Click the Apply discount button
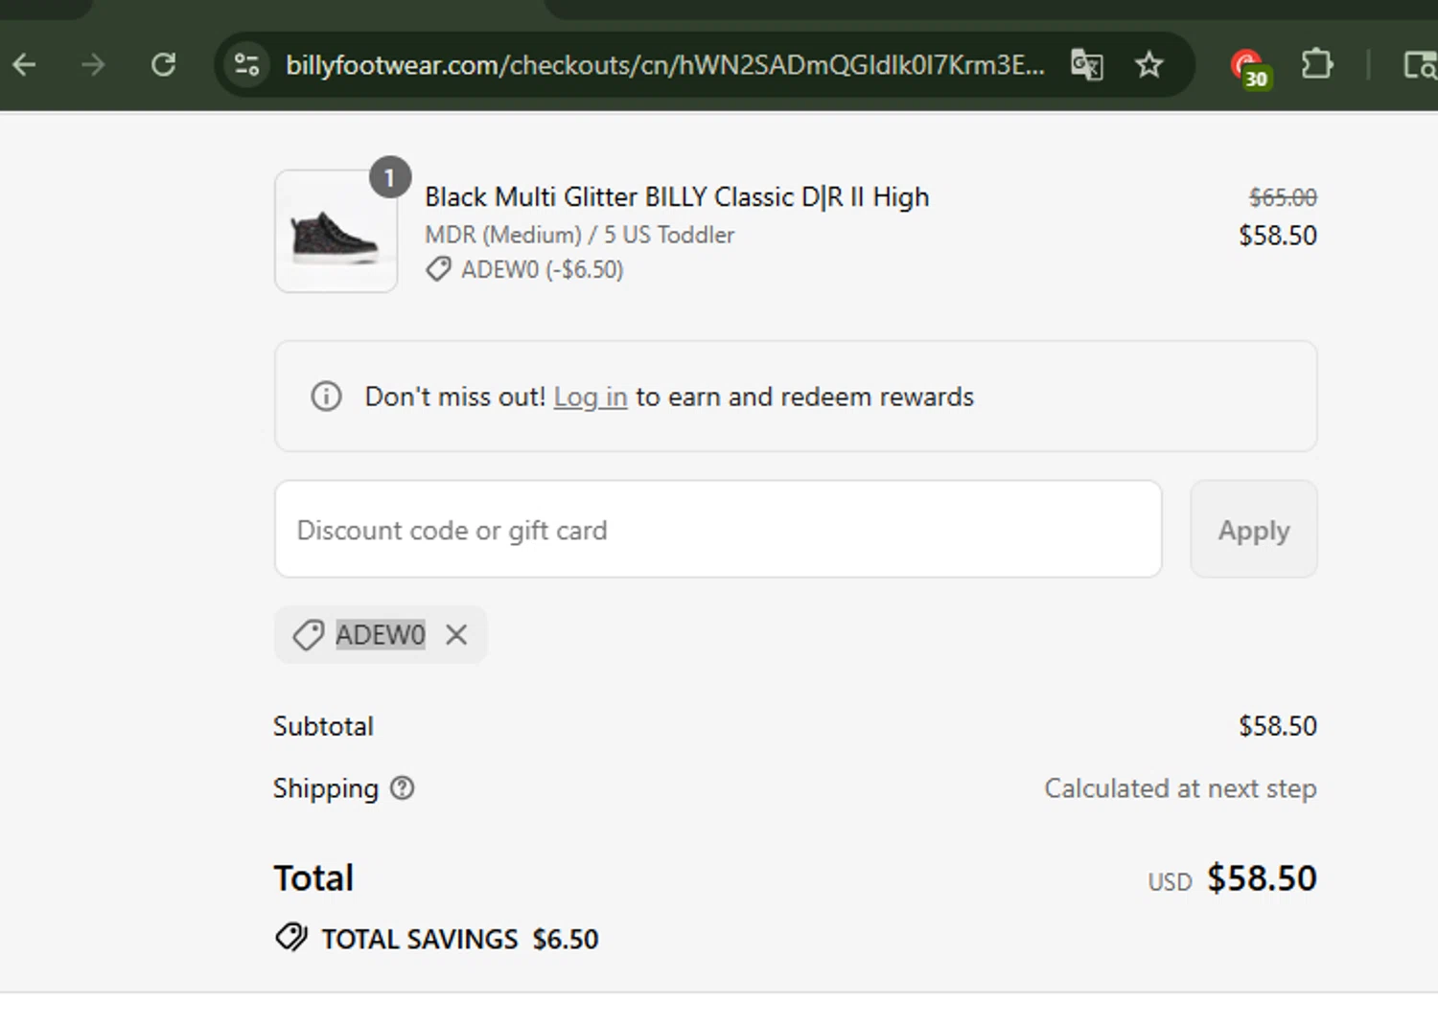Image resolution: width=1438 pixels, height=1024 pixels. point(1254,529)
